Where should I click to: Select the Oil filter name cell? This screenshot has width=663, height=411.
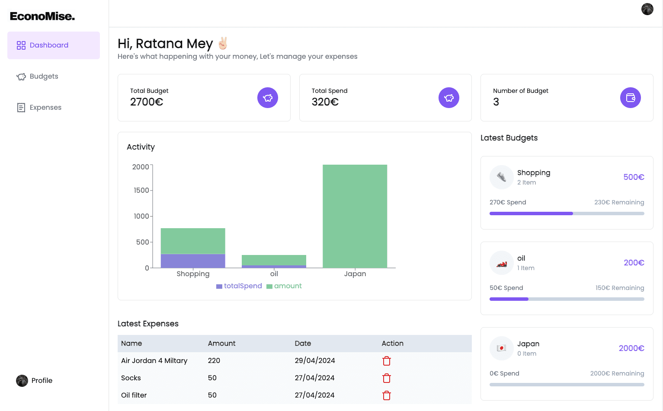point(134,395)
